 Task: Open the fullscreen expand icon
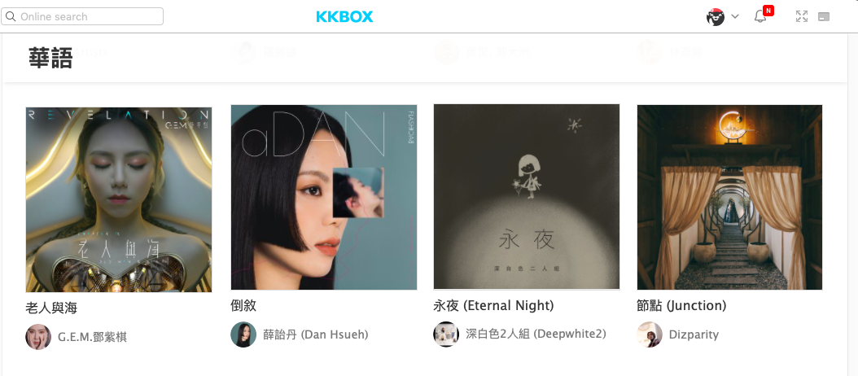[x=802, y=16]
